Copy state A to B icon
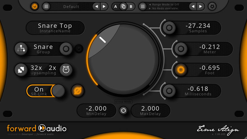Screen dimensions: 247x139 coord(123,6)
